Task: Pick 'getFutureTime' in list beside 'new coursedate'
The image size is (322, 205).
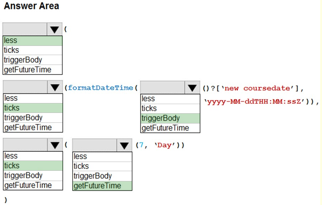Action: (170, 128)
